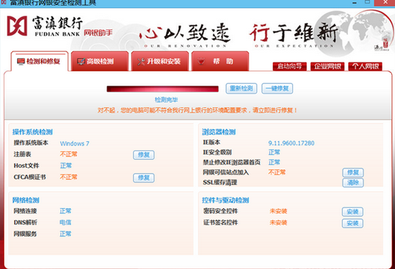Click the checkmark screen icon on 高级检测 tab

point(81,61)
